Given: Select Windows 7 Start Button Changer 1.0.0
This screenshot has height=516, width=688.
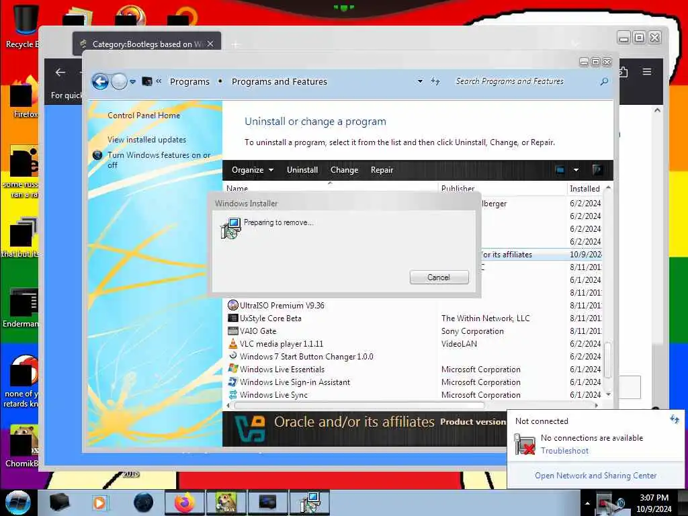Looking at the screenshot, I should pyautogui.click(x=306, y=356).
